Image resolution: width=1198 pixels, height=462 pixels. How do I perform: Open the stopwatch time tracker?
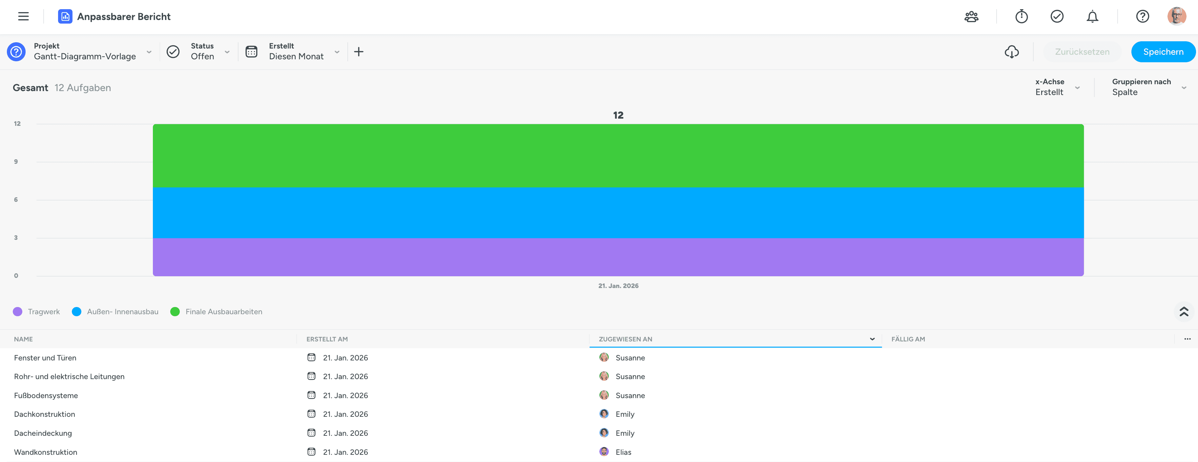tap(1021, 17)
